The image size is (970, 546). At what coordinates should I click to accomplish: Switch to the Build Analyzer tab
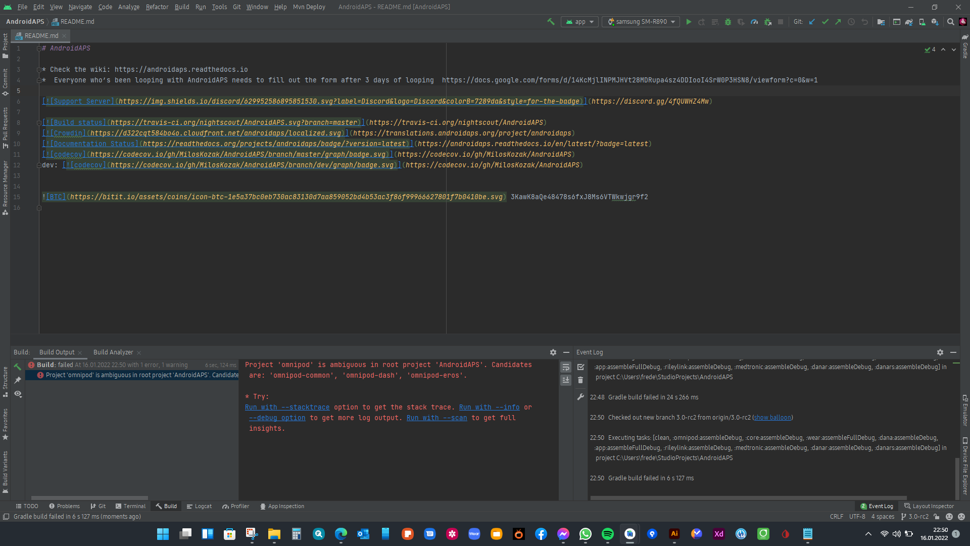113,352
